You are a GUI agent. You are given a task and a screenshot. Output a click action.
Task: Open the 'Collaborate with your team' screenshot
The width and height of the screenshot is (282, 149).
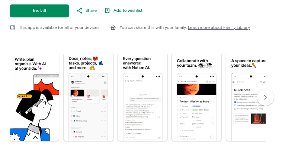click(196, 97)
